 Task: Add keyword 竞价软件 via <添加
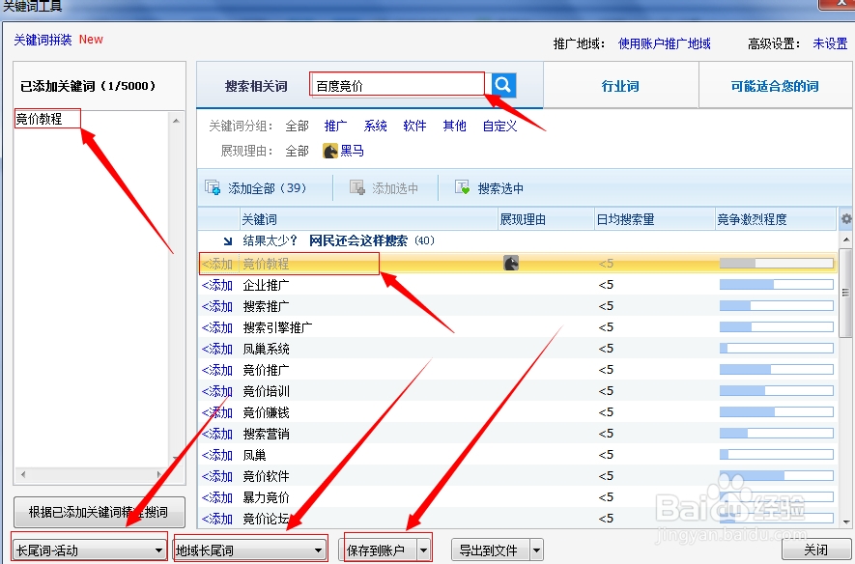coord(217,476)
